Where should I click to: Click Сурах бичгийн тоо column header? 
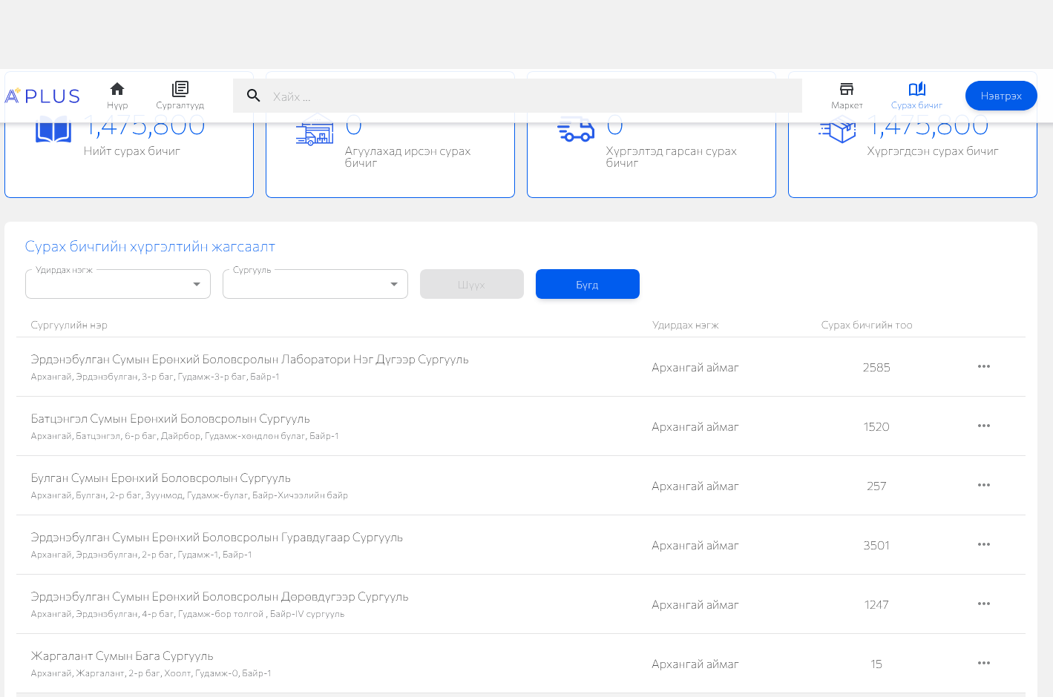point(866,325)
